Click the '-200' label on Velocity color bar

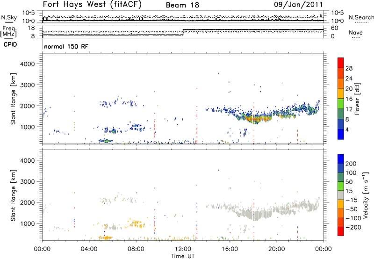(x=353, y=227)
